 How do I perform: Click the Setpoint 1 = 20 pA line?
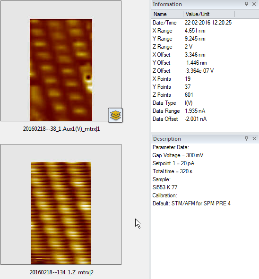173,163
